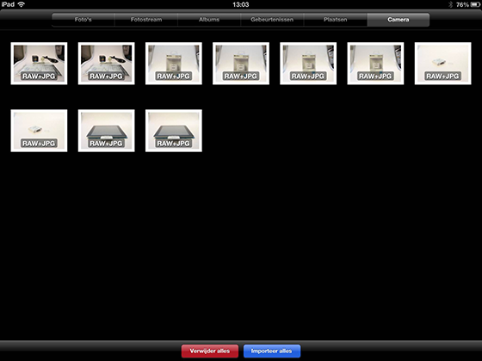The width and height of the screenshot is (482, 361).
Task: Select sixth thumbnail in the top row
Action: click(x=375, y=64)
